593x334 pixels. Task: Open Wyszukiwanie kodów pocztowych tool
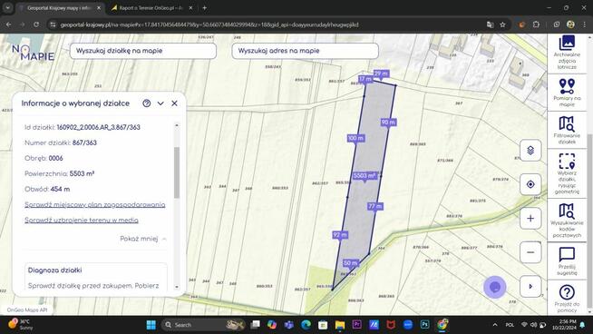point(567,221)
